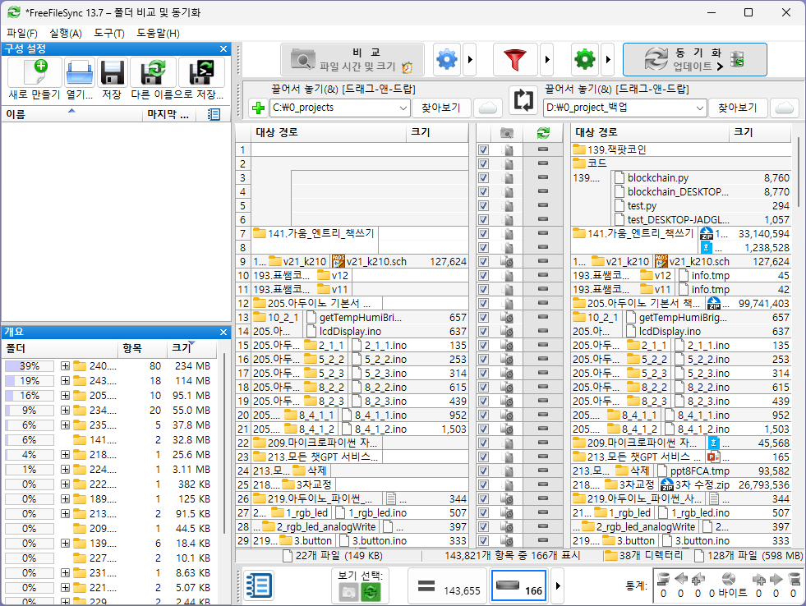806x606 pixels.
Task: Open right folder path D:\0_project_백업 dropdown
Action: (x=699, y=108)
